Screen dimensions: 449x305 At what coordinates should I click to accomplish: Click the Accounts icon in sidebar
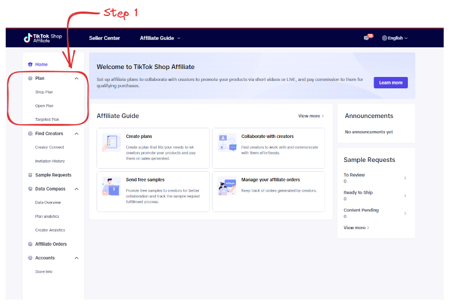click(x=30, y=258)
